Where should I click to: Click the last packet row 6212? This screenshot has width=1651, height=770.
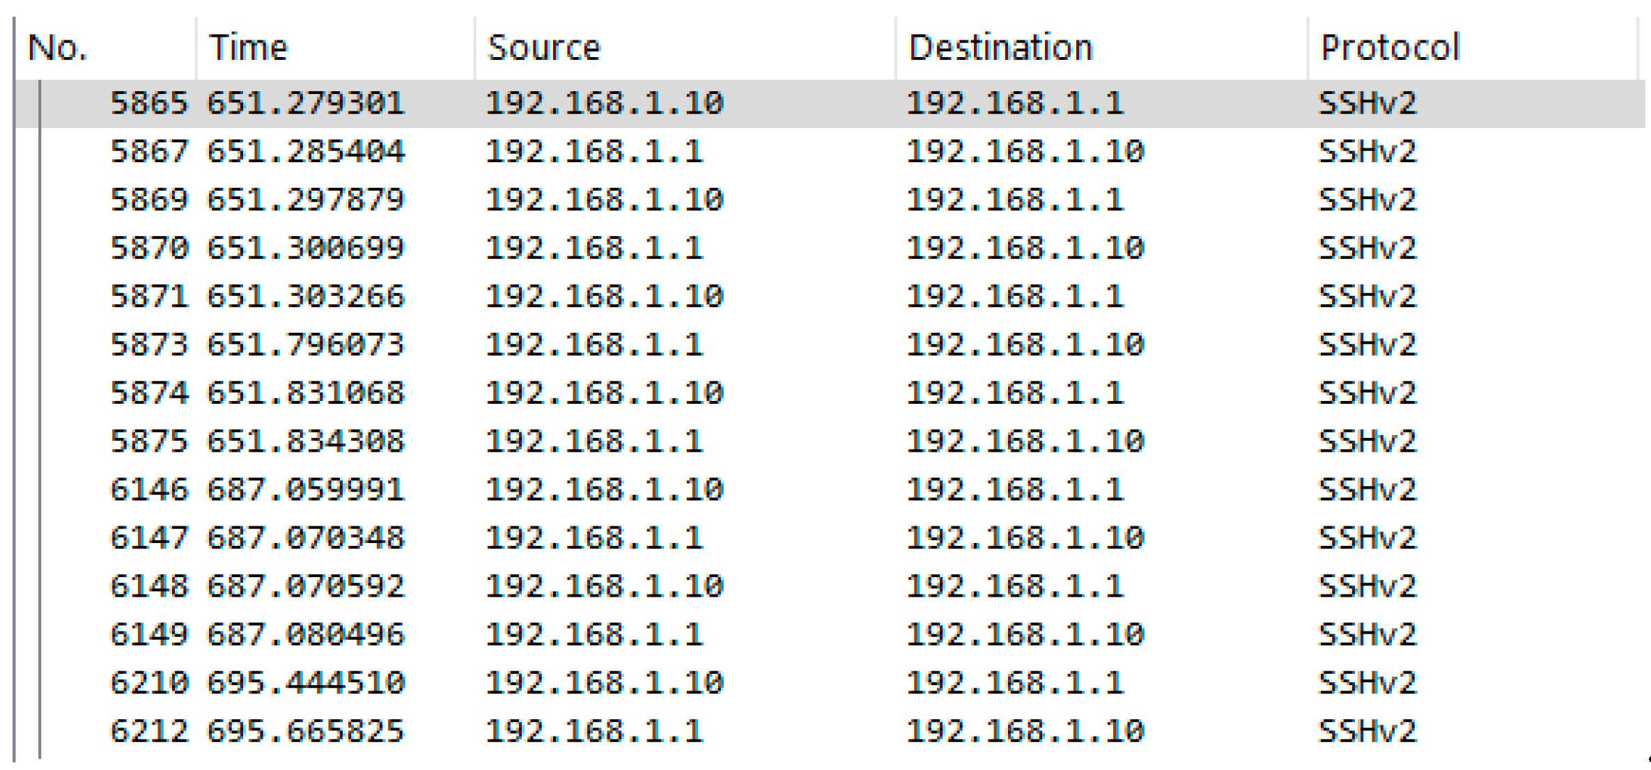(x=149, y=731)
